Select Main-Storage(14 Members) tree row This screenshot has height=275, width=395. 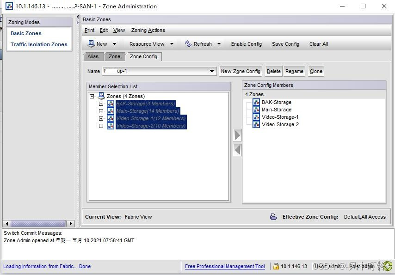pyautogui.click(x=148, y=111)
